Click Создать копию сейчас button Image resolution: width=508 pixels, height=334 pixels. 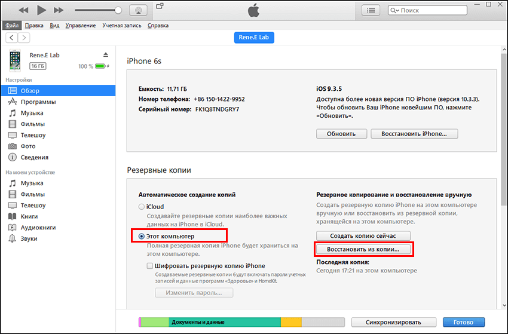pyautogui.click(x=363, y=236)
